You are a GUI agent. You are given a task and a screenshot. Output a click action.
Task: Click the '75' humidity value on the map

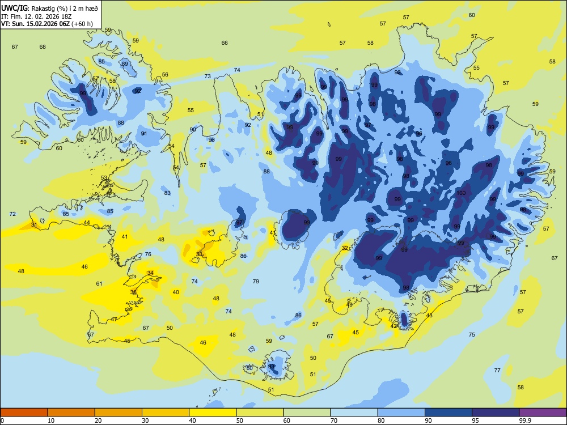click(x=472, y=335)
